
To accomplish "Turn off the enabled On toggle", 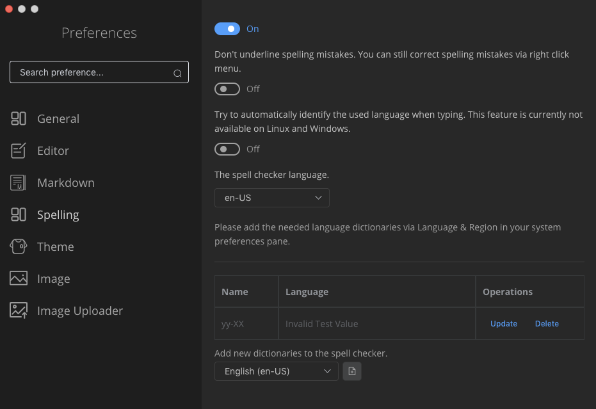I will [x=227, y=29].
